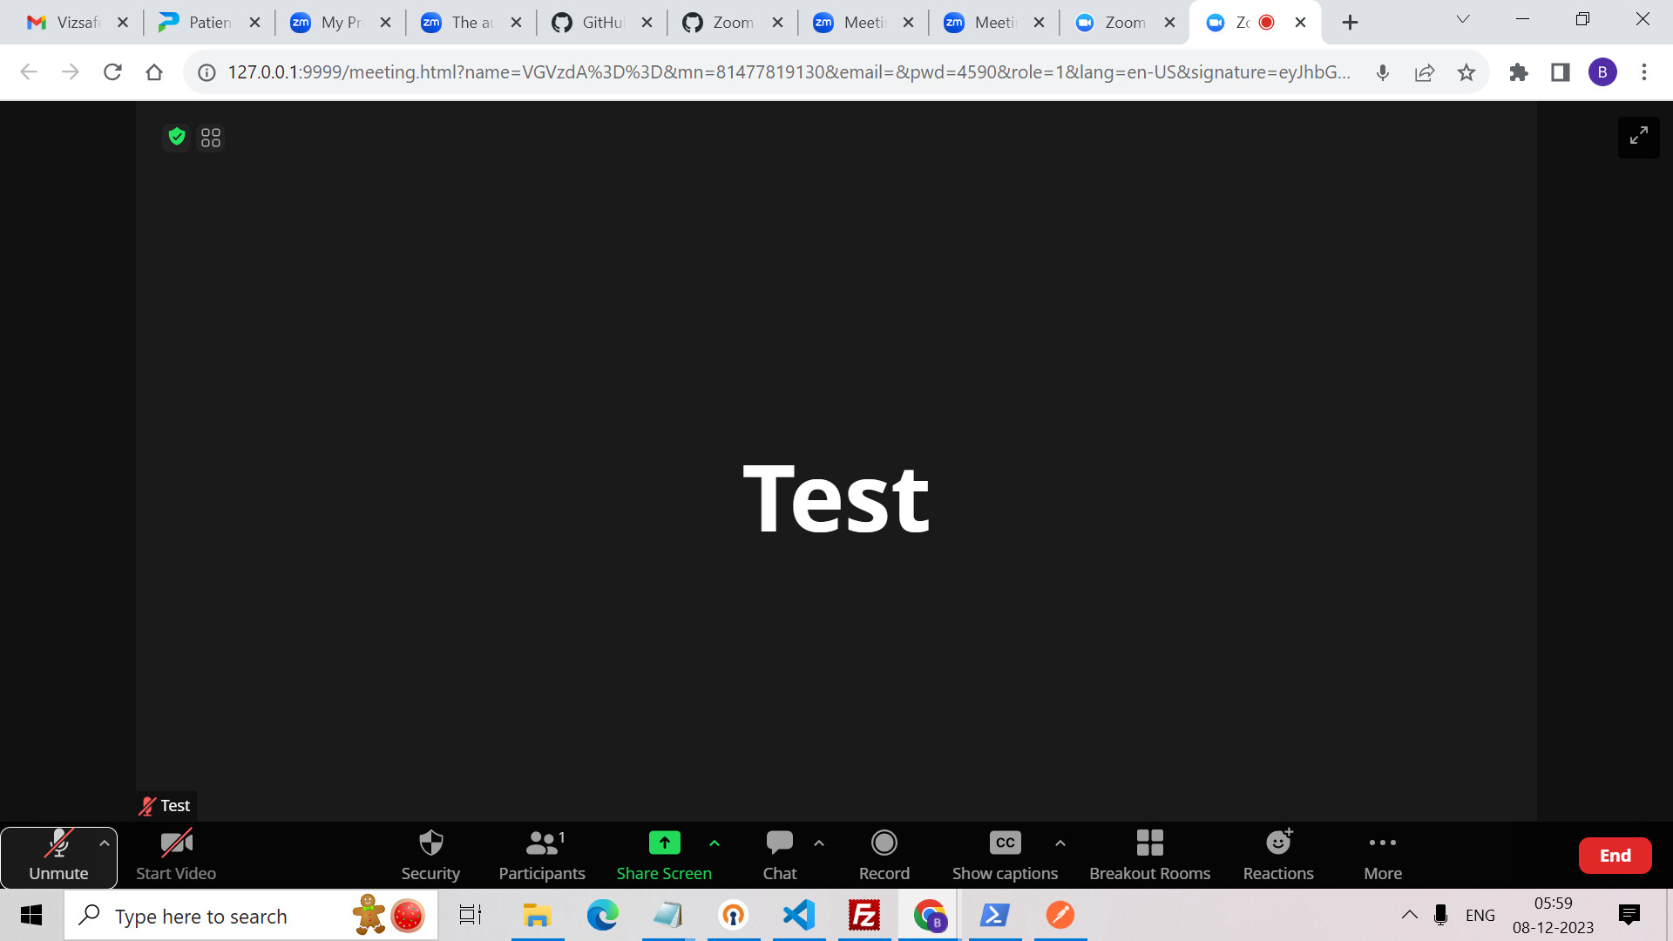Toggle Show captions CC button
Viewport: 1673px width, 941px height.
pos(1005,854)
